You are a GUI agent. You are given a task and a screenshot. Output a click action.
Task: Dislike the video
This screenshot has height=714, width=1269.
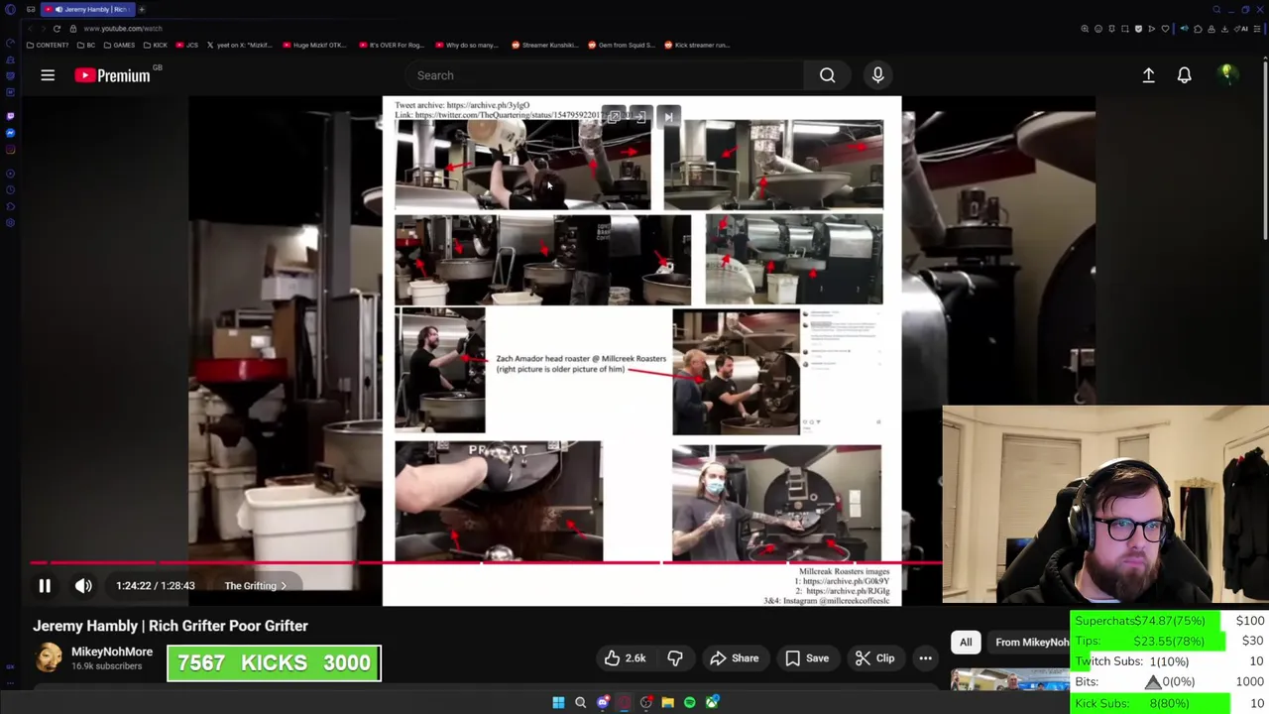674,658
